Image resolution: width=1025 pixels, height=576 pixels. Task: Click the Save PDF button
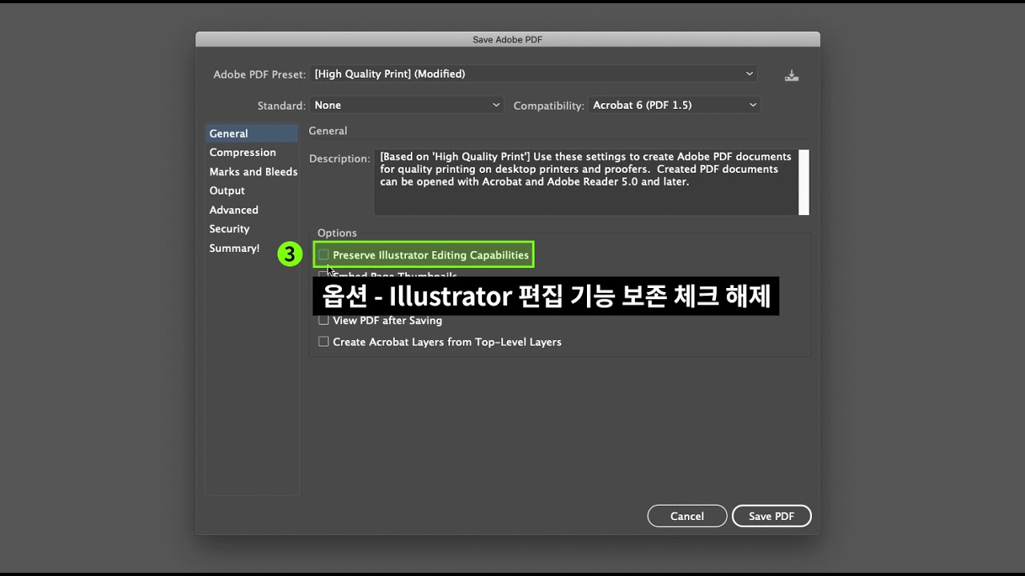771,516
